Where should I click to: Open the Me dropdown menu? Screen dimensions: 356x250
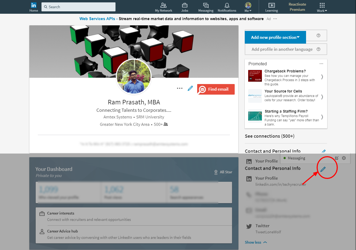point(248,7)
